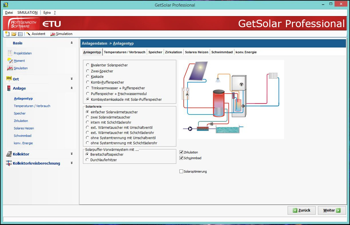The width and height of the screenshot is (350, 225).
Task: Start Simulation from the toolbar icon
Action: (61, 34)
